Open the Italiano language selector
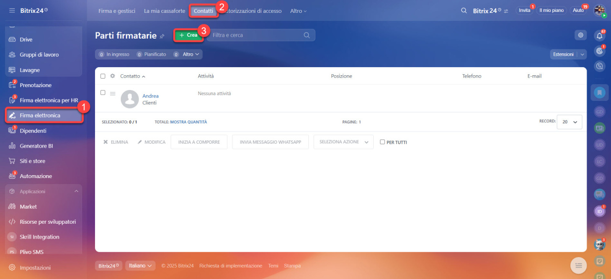Image resolution: width=611 pixels, height=279 pixels. click(140, 266)
